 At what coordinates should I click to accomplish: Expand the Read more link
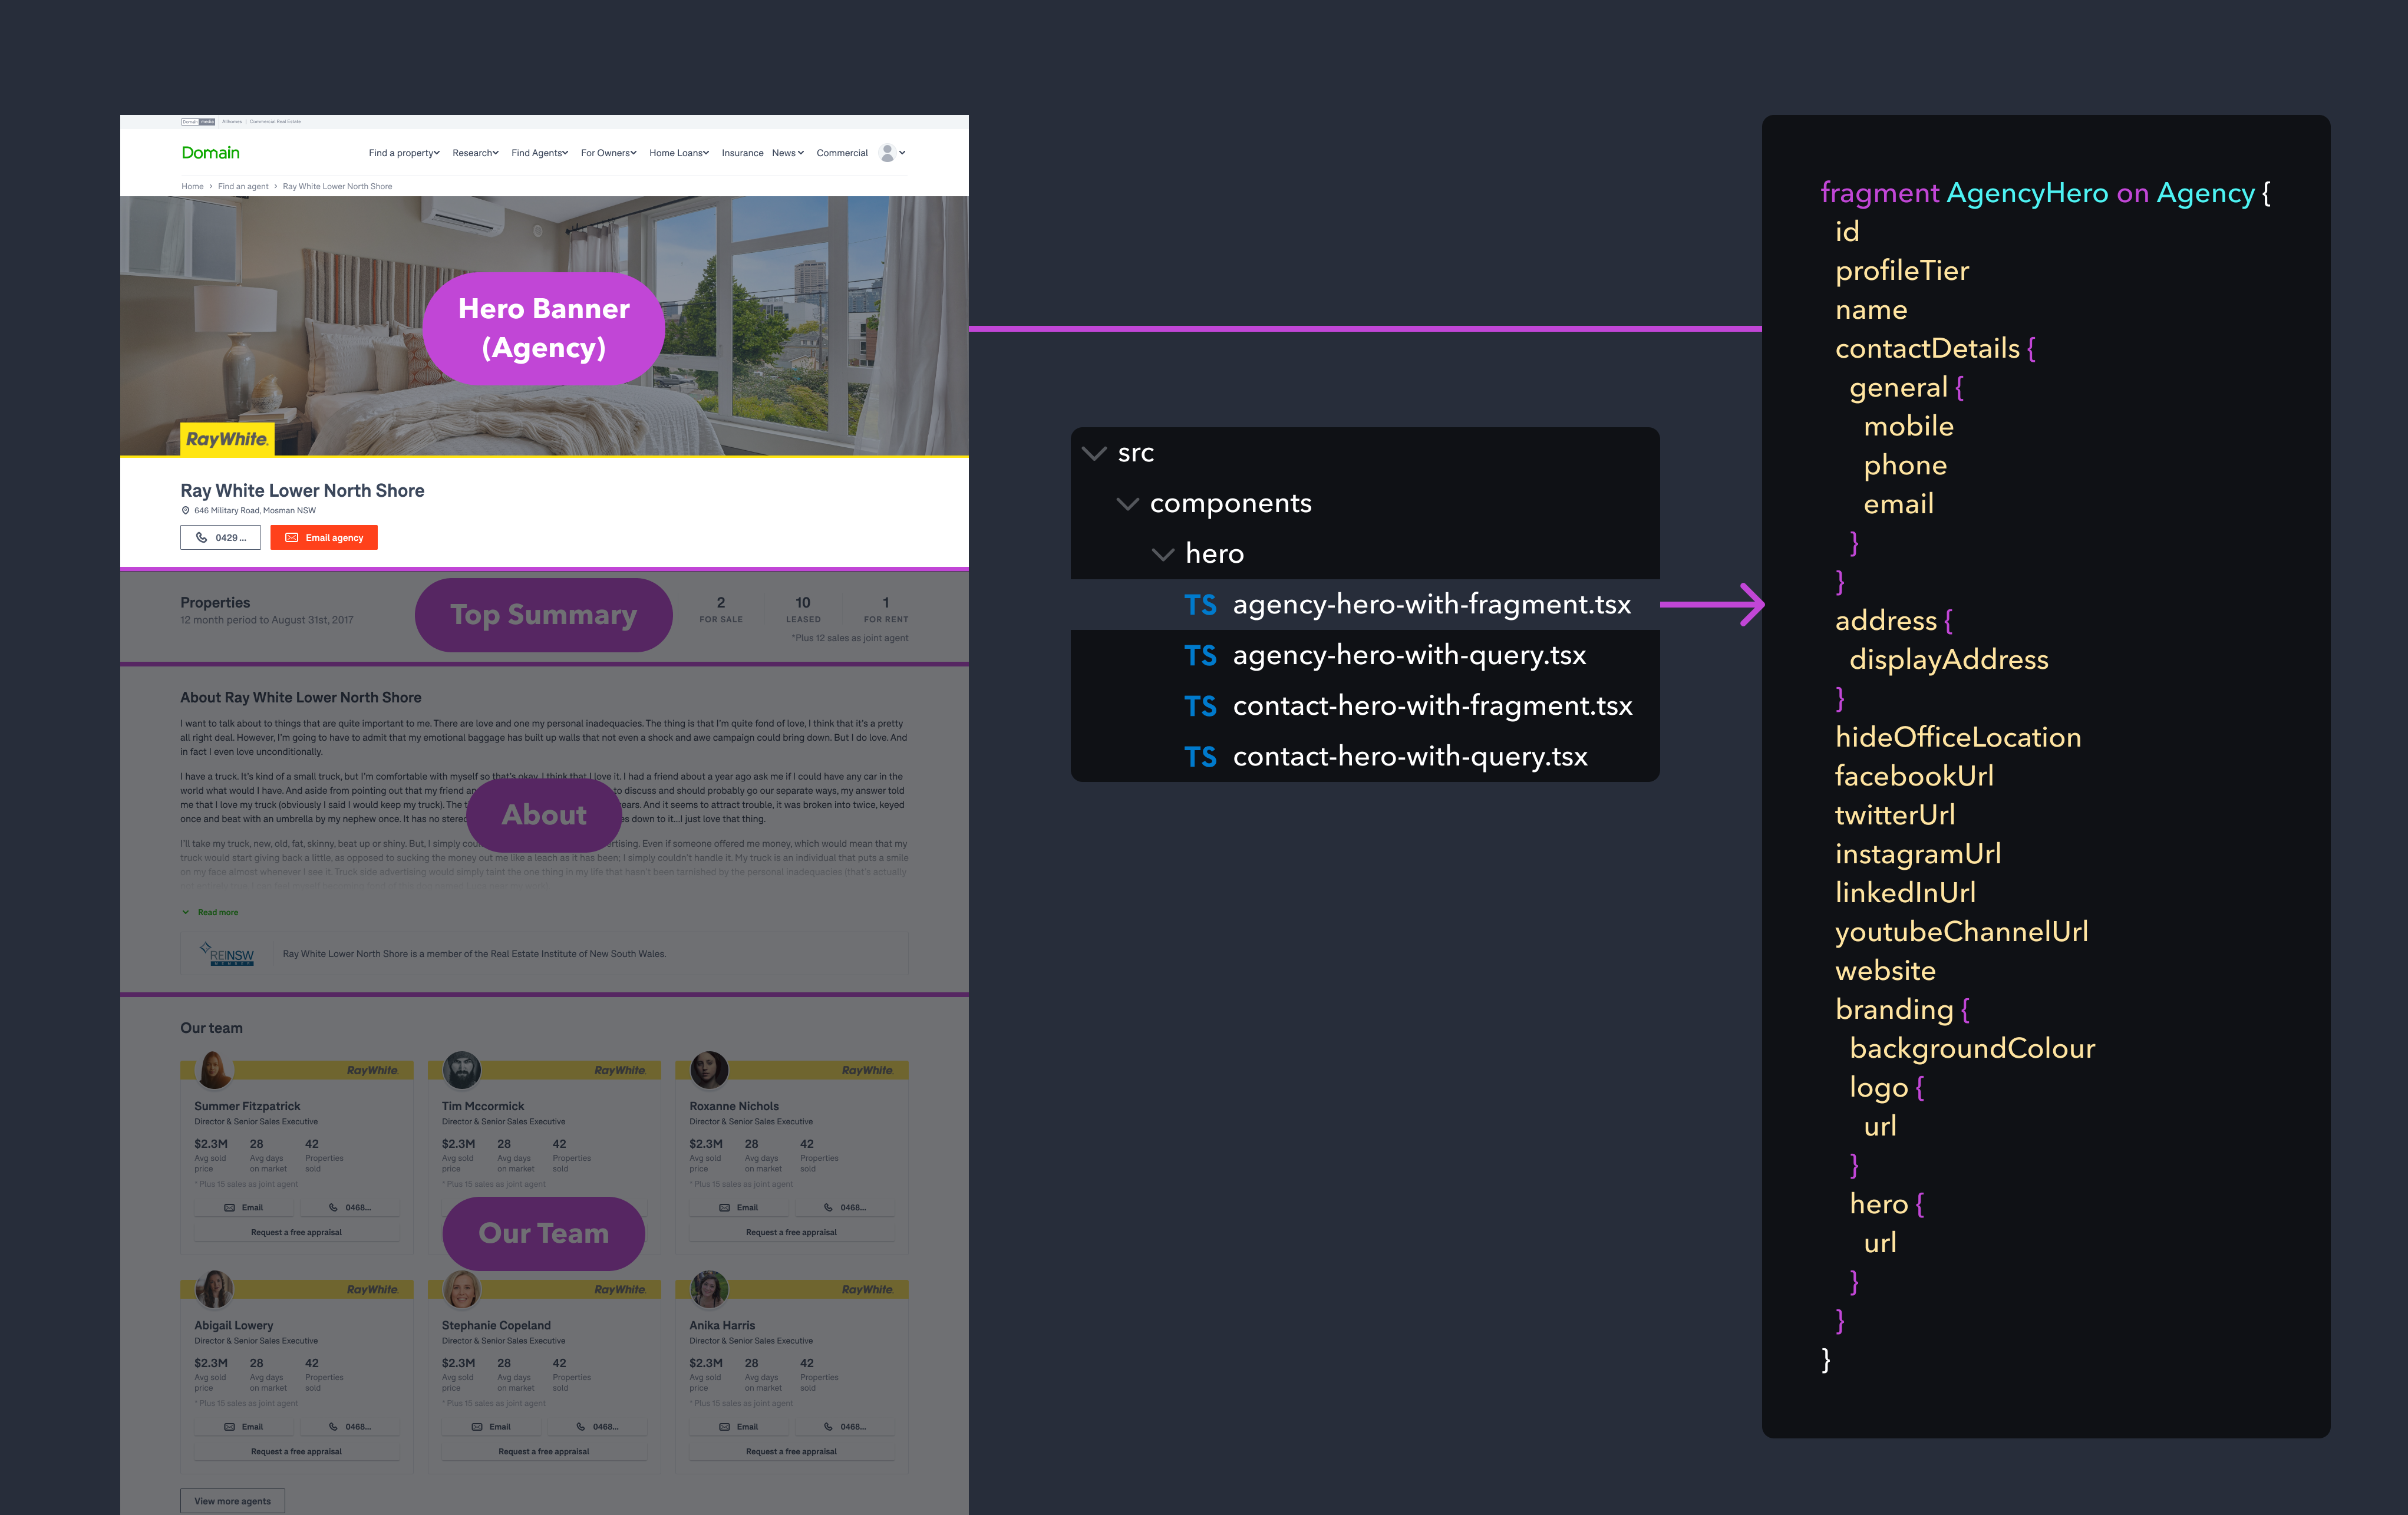[217, 912]
